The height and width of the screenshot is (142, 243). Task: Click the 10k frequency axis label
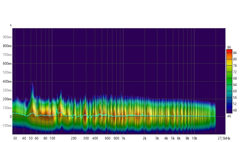(x=194, y=138)
